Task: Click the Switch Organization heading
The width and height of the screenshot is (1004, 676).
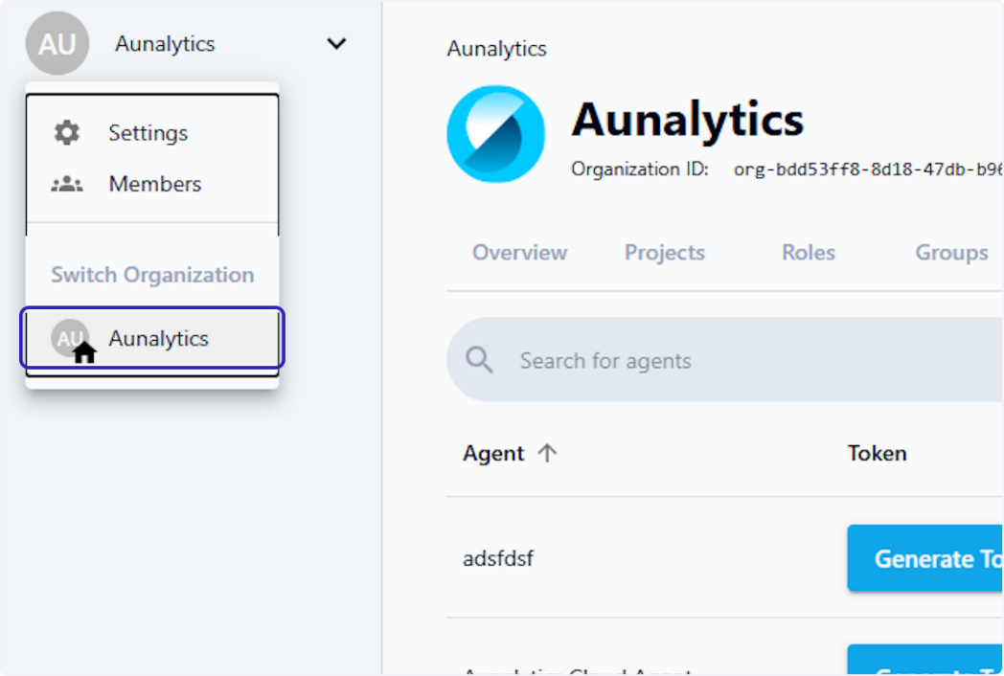Action: [152, 275]
